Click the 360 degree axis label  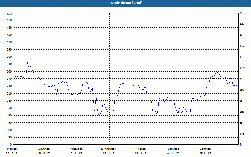(x=9, y=57)
